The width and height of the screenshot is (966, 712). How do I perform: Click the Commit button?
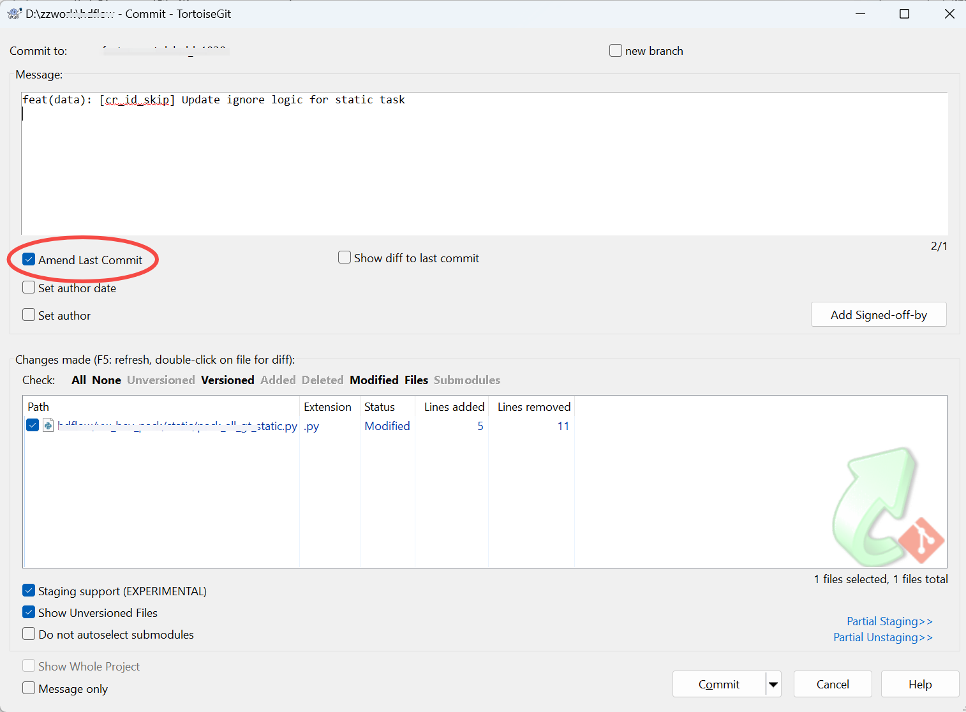[719, 684]
